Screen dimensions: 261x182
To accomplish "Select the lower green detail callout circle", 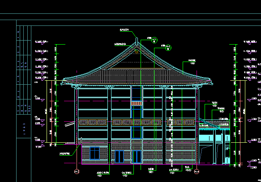I will 168,48.
